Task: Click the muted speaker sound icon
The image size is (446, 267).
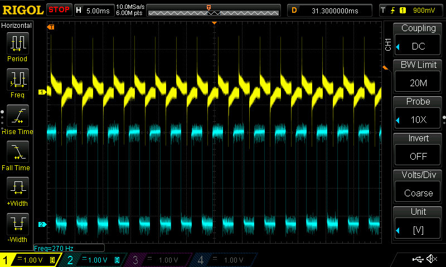Action: 432,259
